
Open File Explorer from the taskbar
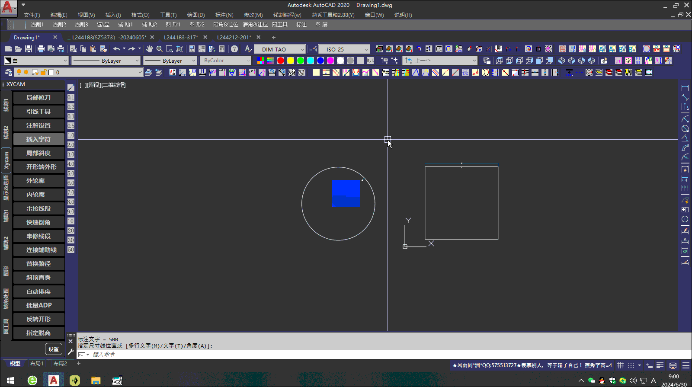96,381
